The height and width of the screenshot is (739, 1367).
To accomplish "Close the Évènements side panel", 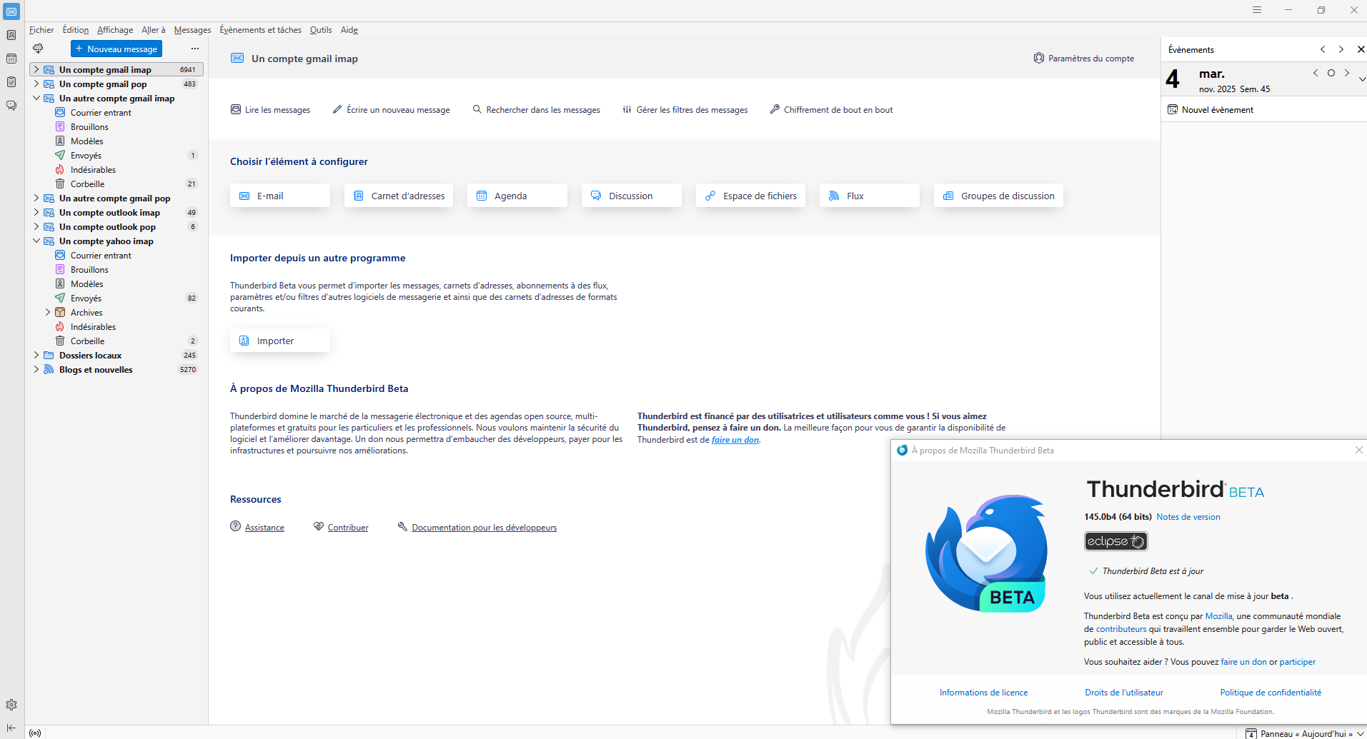I will 1361,49.
